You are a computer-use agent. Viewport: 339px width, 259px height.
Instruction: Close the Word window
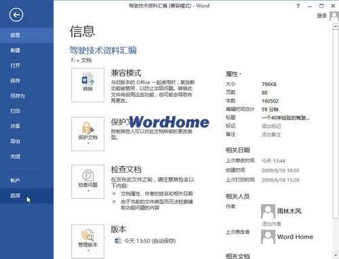pyautogui.click(x=333, y=6)
